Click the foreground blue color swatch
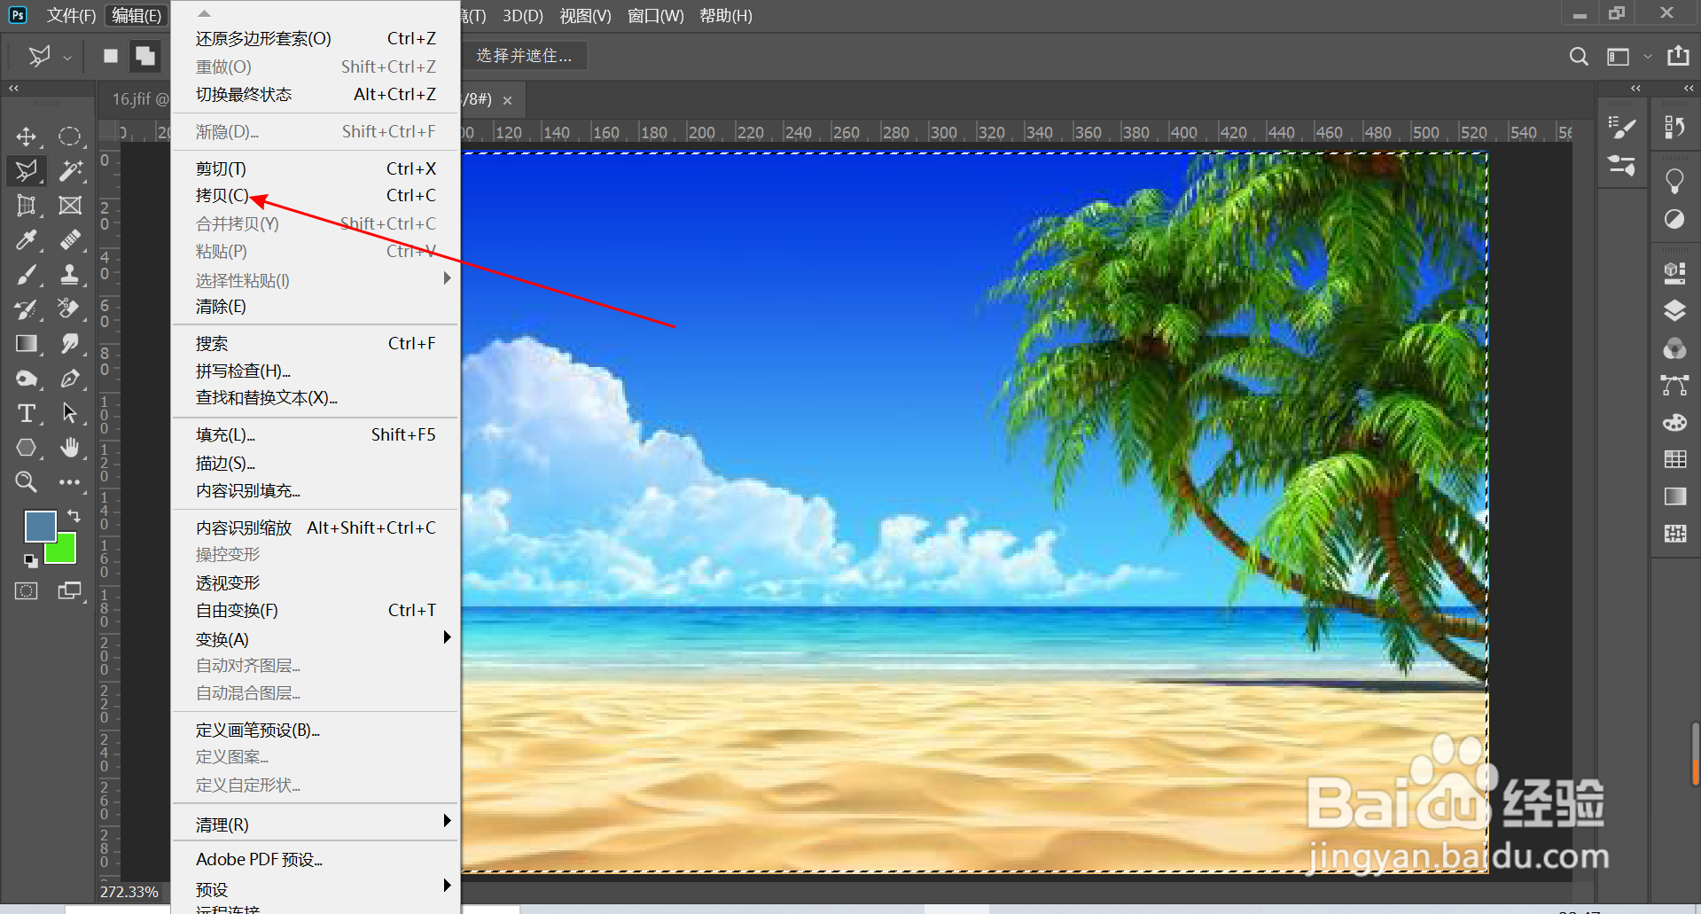1701x914 pixels. 40,525
